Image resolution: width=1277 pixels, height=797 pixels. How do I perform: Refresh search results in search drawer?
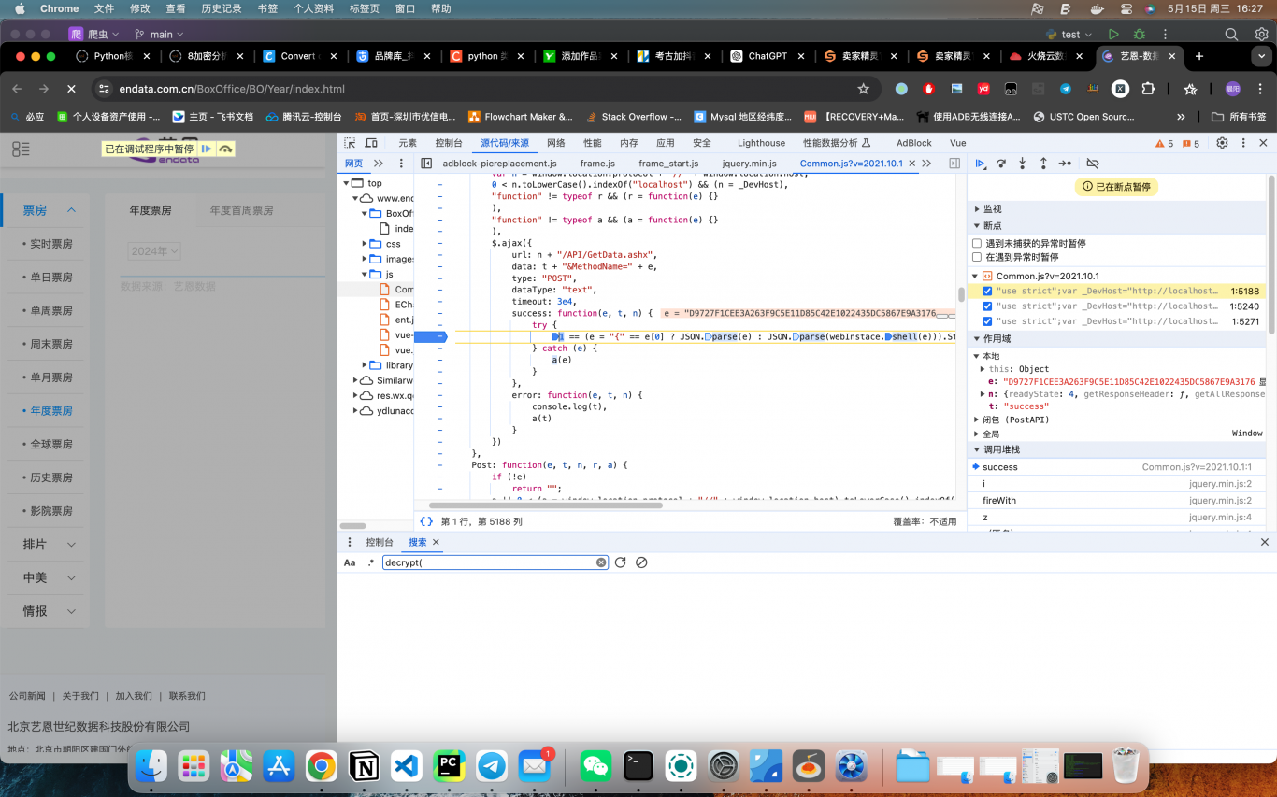point(620,562)
